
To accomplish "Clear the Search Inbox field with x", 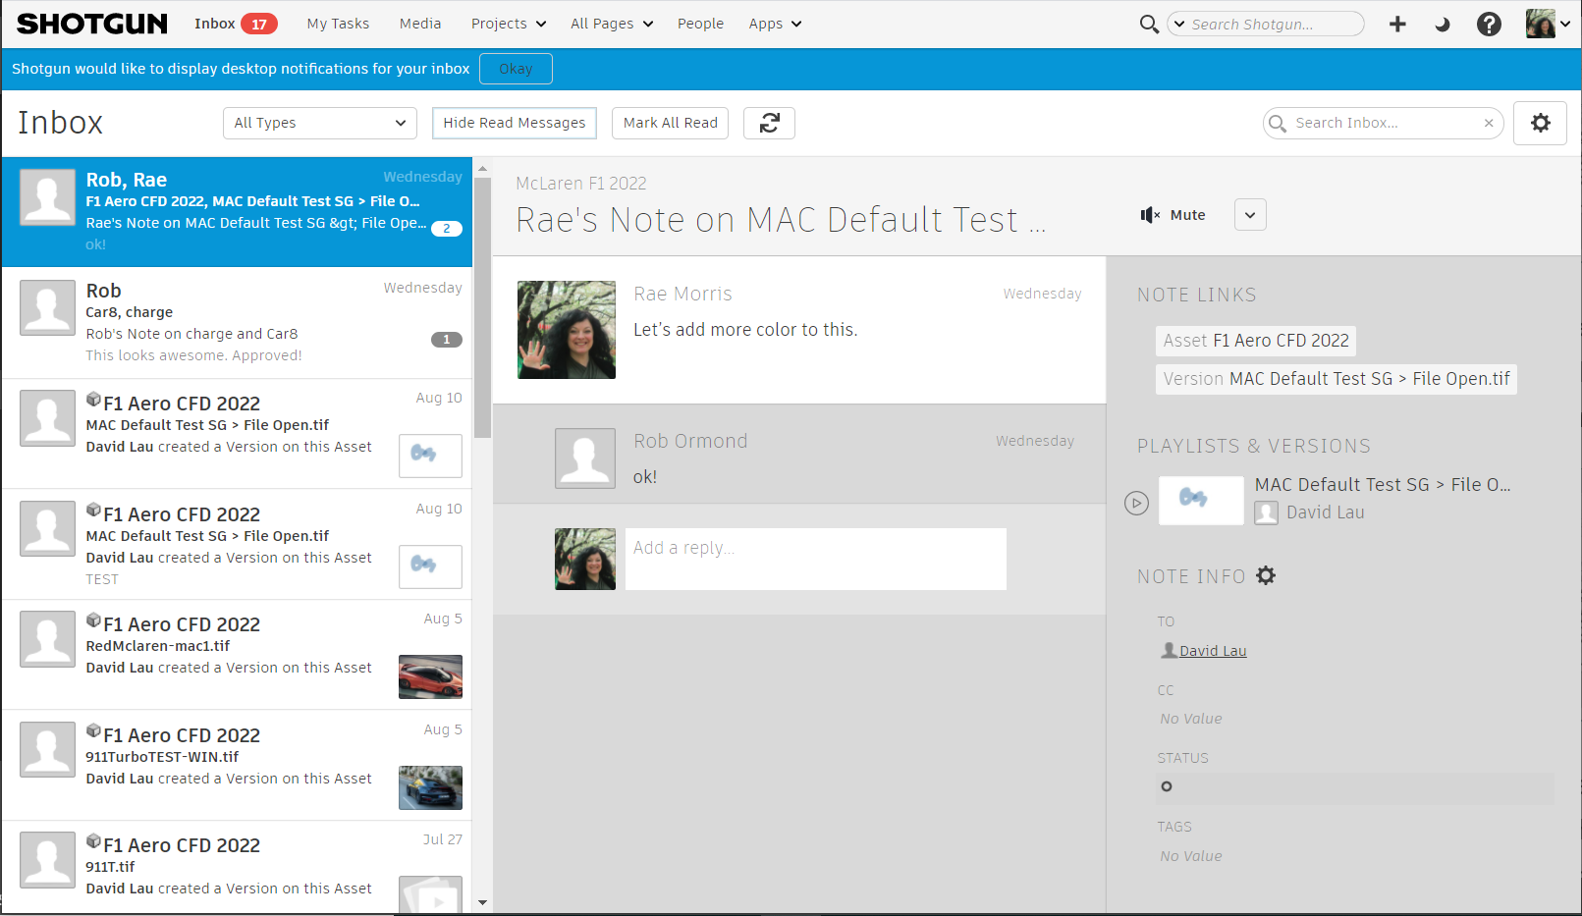I will [1489, 123].
